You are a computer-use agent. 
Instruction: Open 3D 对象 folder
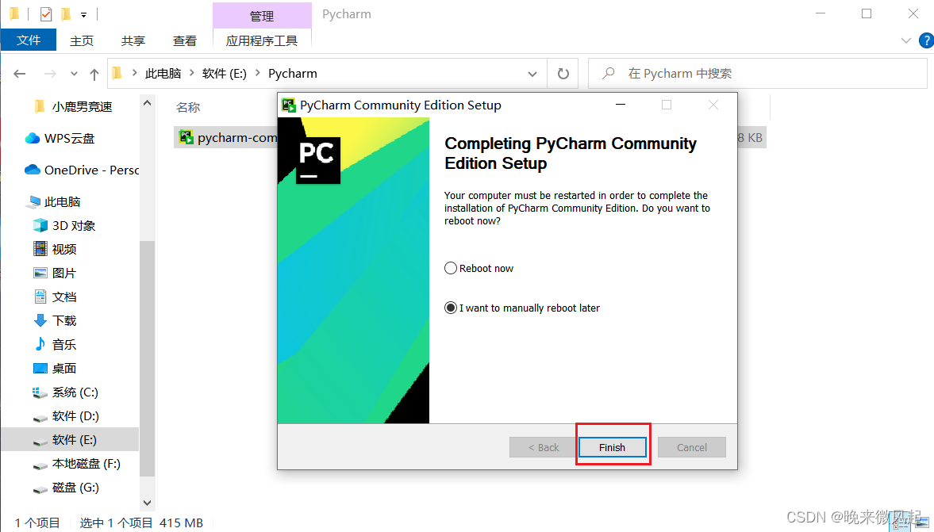pos(73,225)
